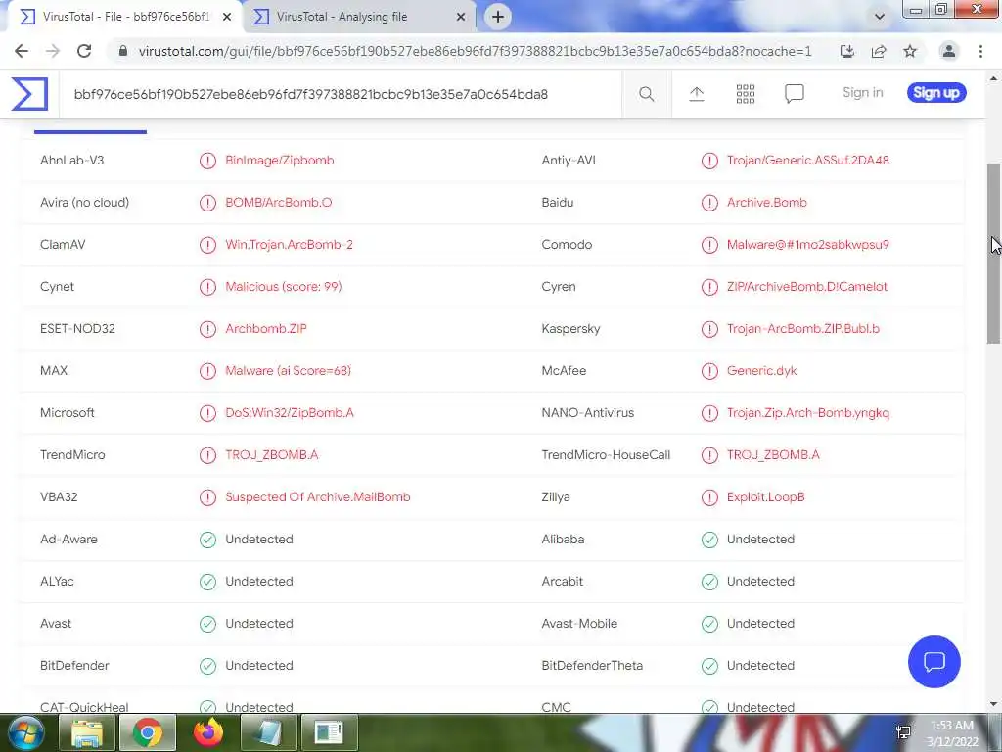Viewport: 1002px width, 752px height.
Task: Click the Alibaba undetected checkmark icon
Action: pos(709,540)
